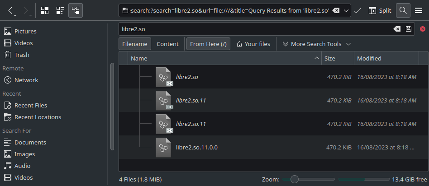Sort by the Size column header
Viewport: 429px width, 186px height.
tap(338, 58)
